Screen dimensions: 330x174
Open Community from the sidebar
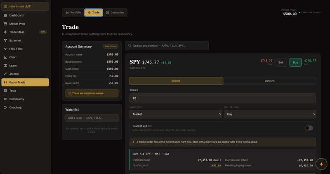(25, 99)
